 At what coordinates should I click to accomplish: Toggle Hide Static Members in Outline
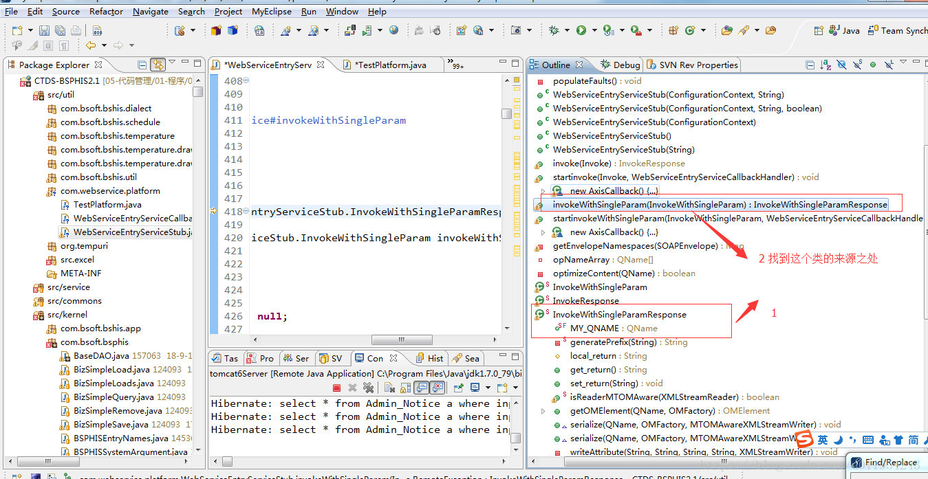point(858,65)
